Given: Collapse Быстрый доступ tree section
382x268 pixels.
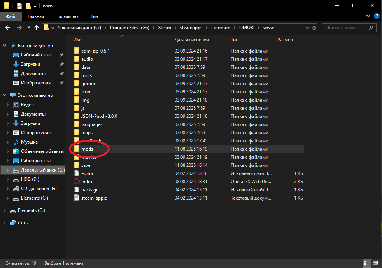Looking at the screenshot, I should (4, 46).
